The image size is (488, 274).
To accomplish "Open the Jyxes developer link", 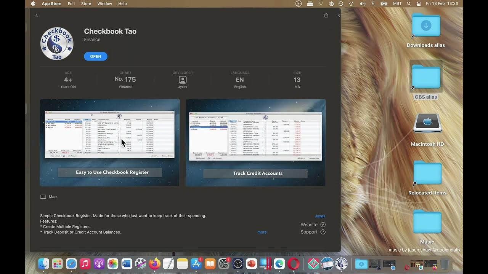I will point(320,216).
